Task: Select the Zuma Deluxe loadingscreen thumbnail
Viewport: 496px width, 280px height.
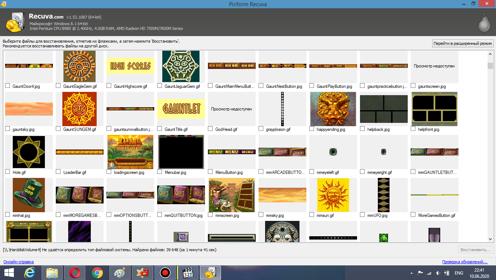Action: pos(130,152)
